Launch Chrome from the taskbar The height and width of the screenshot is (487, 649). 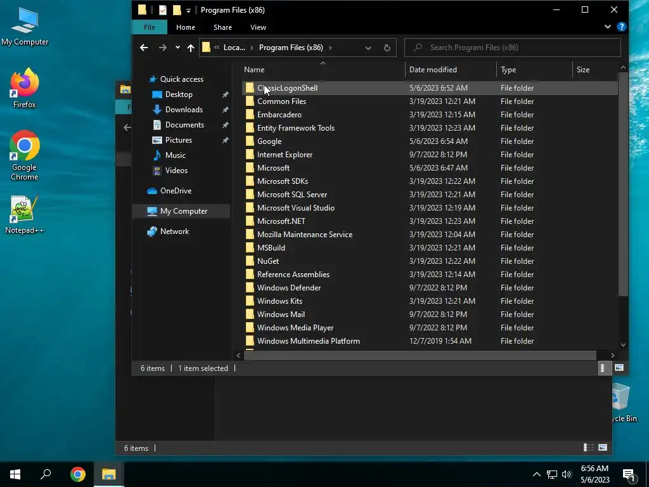pos(78,474)
